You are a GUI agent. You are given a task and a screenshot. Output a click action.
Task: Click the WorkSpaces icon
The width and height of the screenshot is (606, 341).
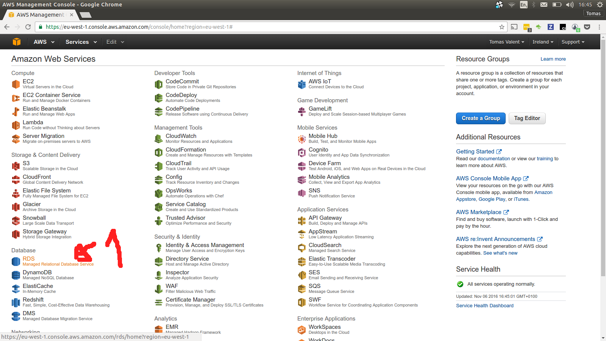(x=302, y=330)
